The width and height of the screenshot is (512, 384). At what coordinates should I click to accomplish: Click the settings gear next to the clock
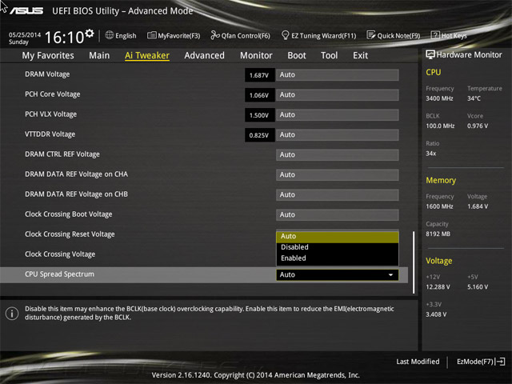(x=90, y=33)
